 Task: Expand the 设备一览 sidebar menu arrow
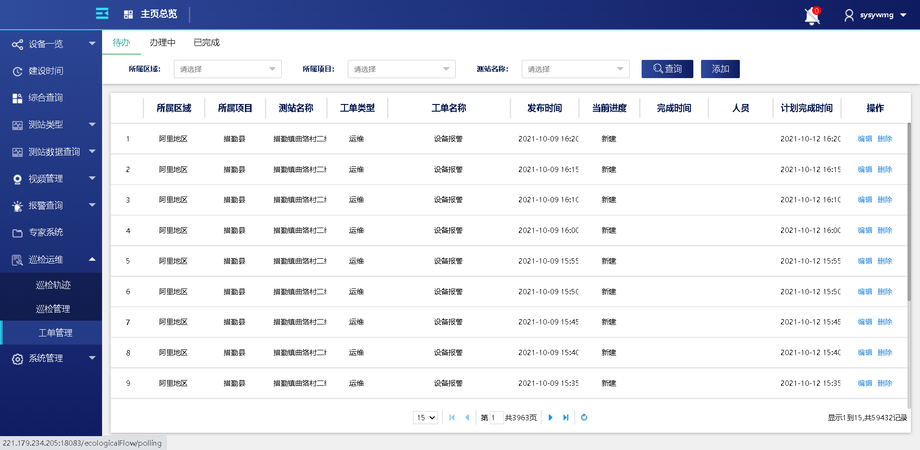pyautogui.click(x=92, y=44)
